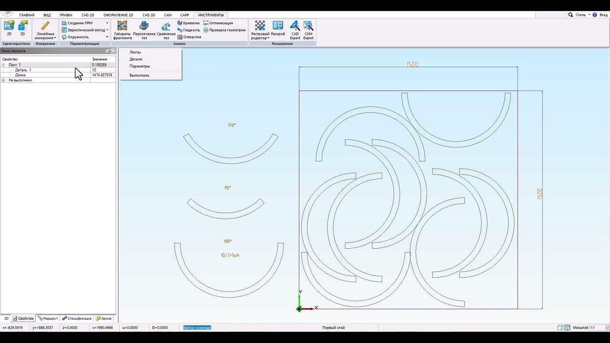Select the ИНСТРУМЕНТЫ ribbon tab
Screen dimensions: 610x343
coord(211,15)
